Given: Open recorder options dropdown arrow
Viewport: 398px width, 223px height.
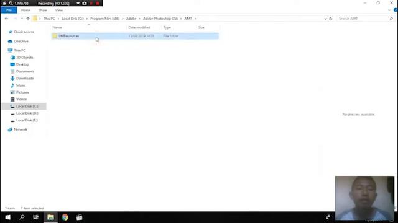Looking at the screenshot, I should pyautogui.click(x=78, y=3).
